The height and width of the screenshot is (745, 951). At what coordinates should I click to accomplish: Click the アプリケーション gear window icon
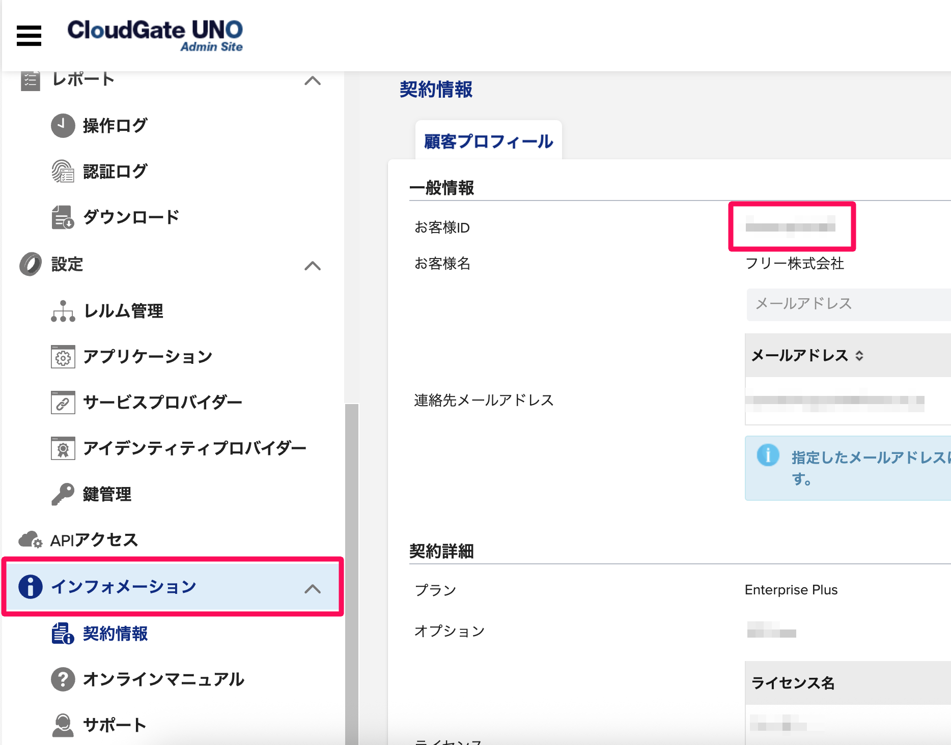click(x=63, y=357)
